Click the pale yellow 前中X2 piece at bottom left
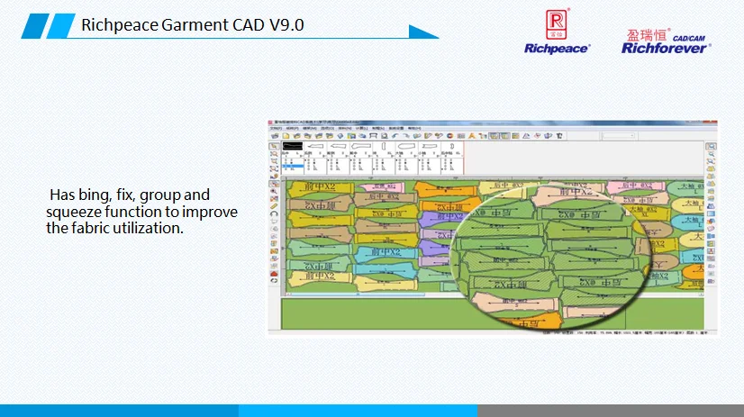Screen dimensions: 744x417 click(x=320, y=278)
